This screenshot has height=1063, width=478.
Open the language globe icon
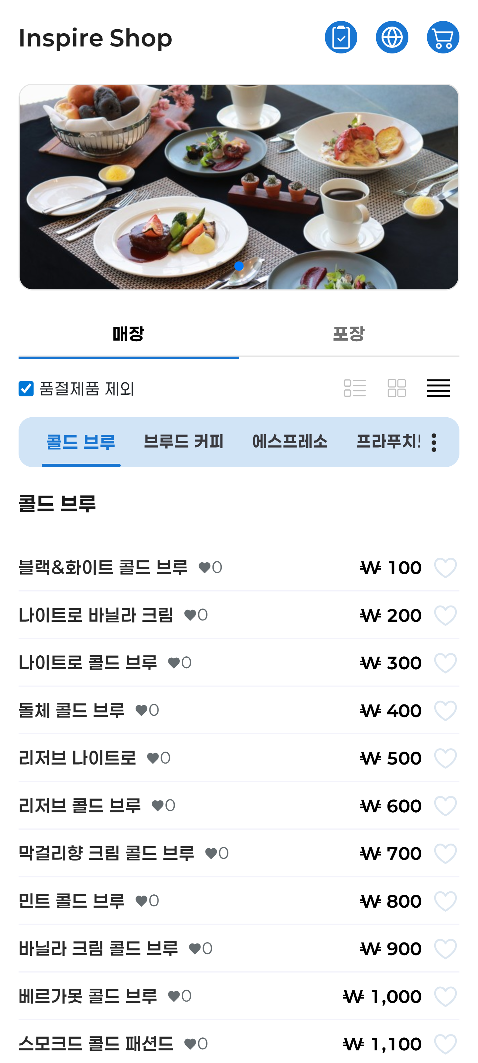(392, 37)
